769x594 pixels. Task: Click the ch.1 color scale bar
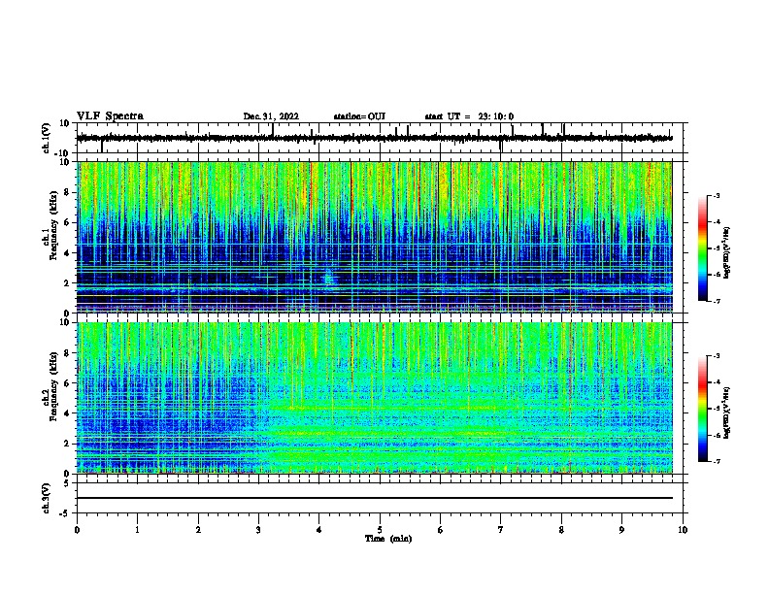[703, 248]
